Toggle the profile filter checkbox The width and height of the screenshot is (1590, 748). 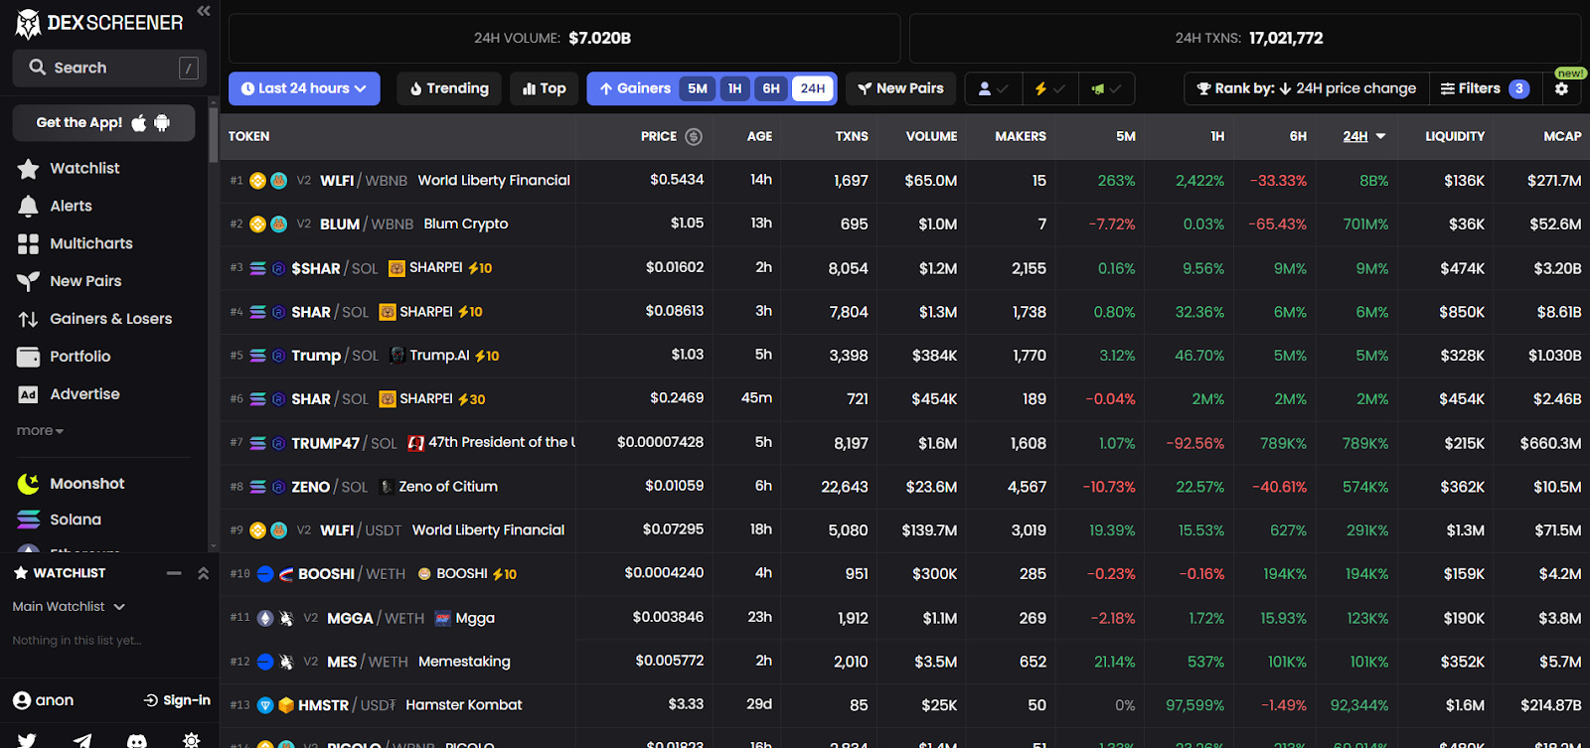tap(993, 88)
